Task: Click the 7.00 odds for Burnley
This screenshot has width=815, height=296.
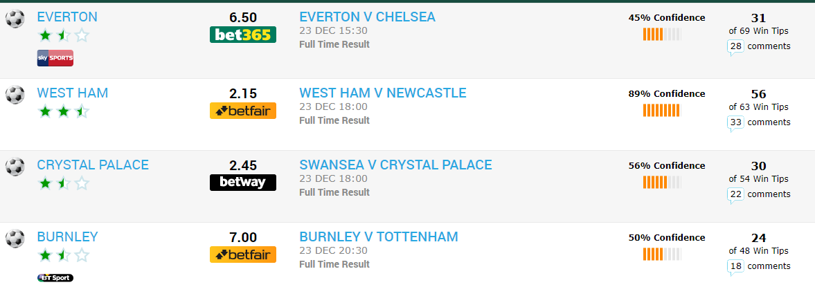Action: pyautogui.click(x=243, y=237)
